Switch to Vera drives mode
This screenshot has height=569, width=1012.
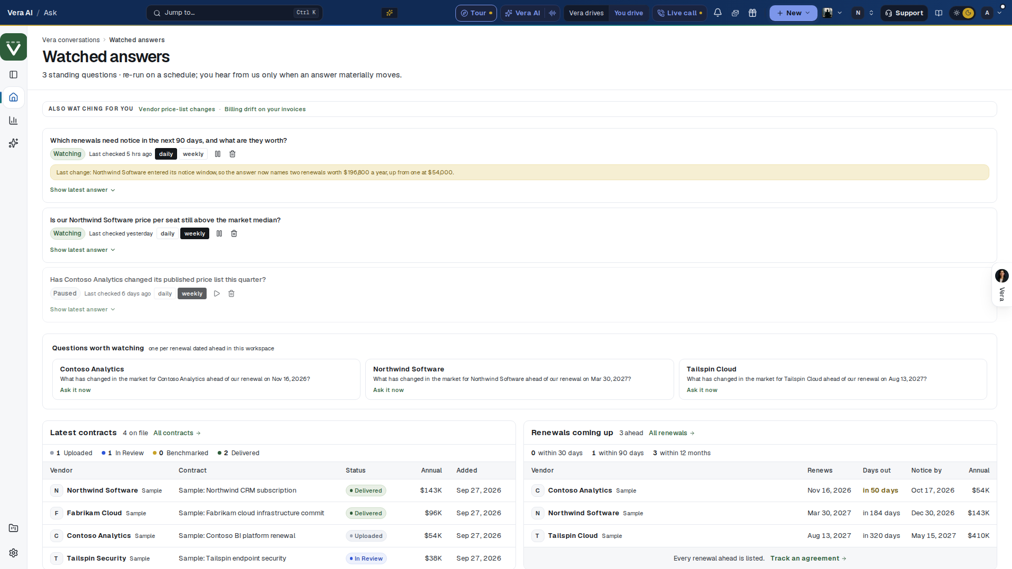(586, 13)
